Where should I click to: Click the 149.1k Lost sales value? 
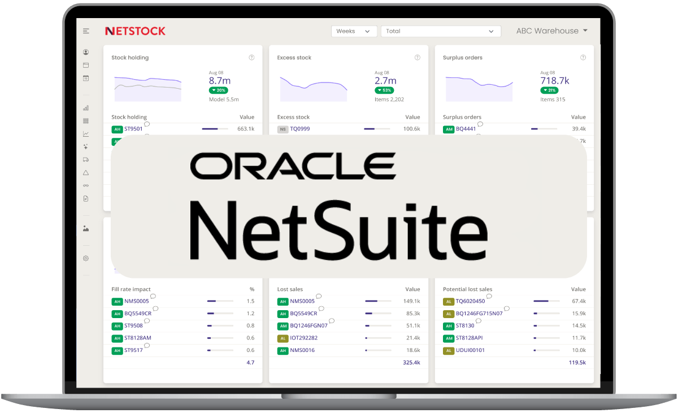pyautogui.click(x=412, y=302)
